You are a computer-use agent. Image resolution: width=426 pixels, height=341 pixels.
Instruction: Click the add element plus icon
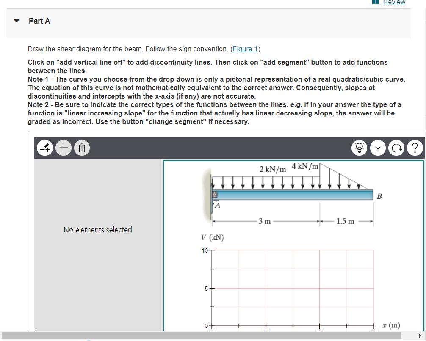(63, 148)
